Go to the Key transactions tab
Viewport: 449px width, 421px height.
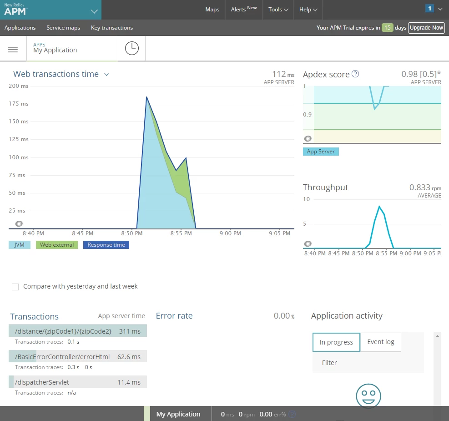[112, 28]
